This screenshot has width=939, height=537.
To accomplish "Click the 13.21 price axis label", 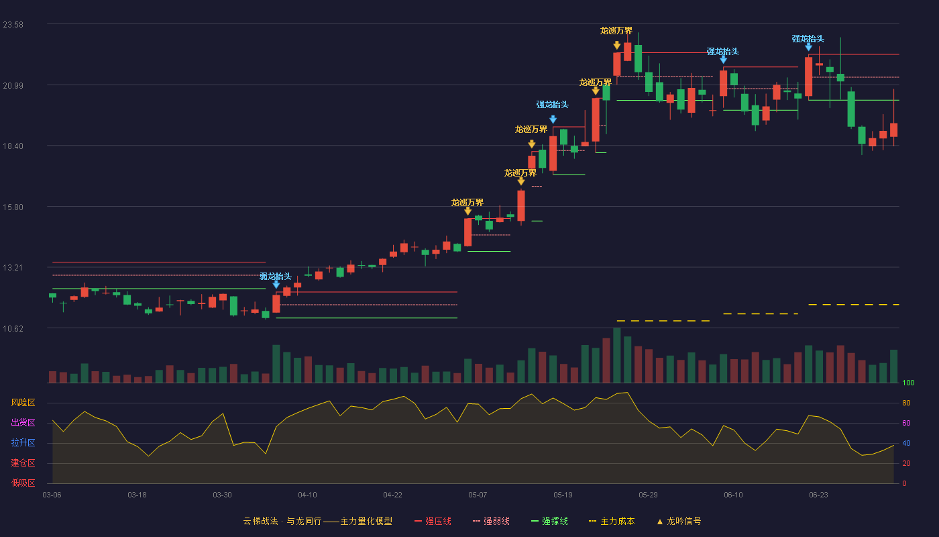I will click(13, 268).
